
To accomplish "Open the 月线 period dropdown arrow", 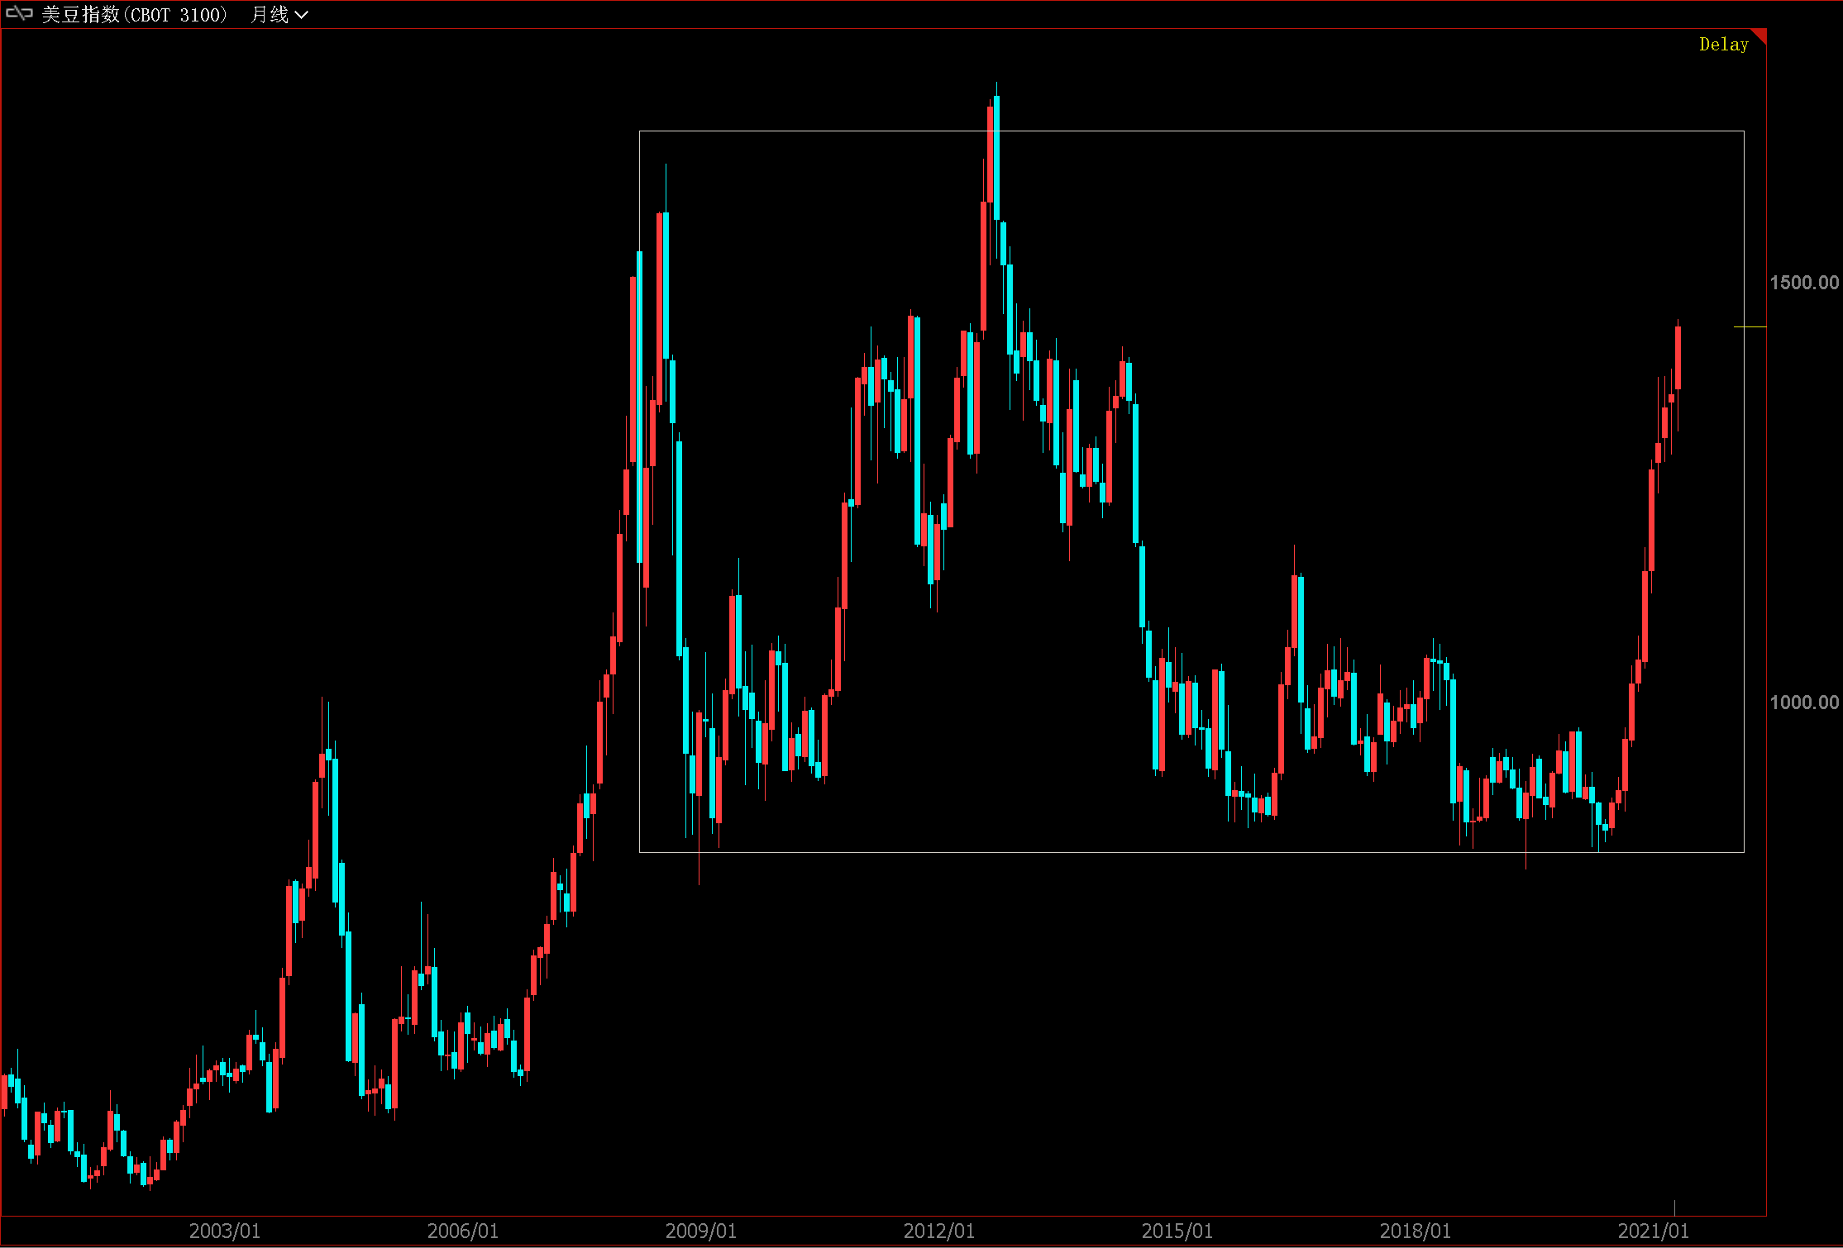I will click(x=302, y=15).
